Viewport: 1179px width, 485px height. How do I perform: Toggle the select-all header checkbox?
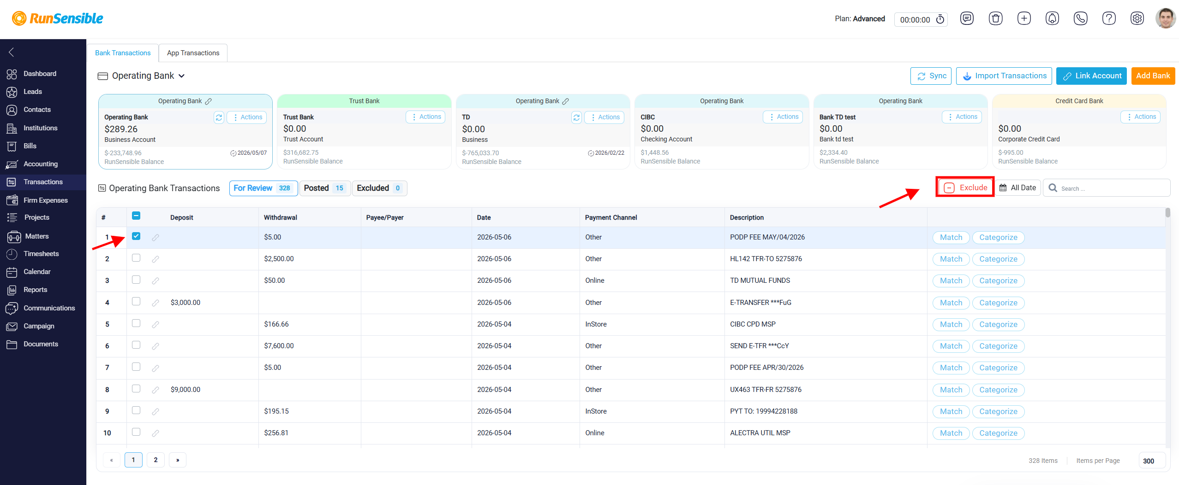click(136, 216)
